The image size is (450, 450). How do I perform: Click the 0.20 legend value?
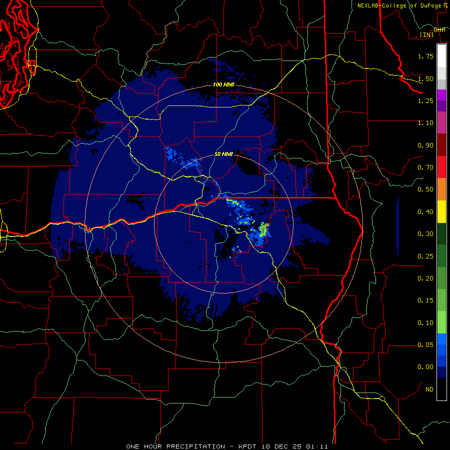pos(425,278)
